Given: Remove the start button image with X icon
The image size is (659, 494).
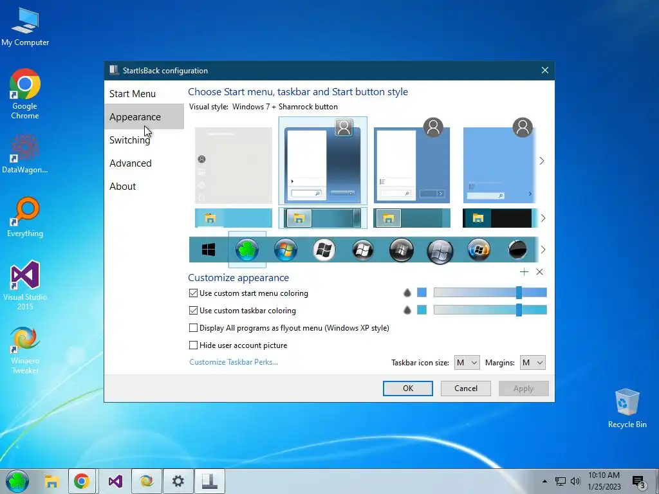Looking at the screenshot, I should pyautogui.click(x=540, y=272).
